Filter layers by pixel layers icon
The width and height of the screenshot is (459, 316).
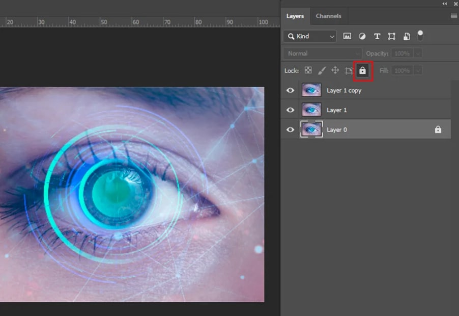pos(347,36)
